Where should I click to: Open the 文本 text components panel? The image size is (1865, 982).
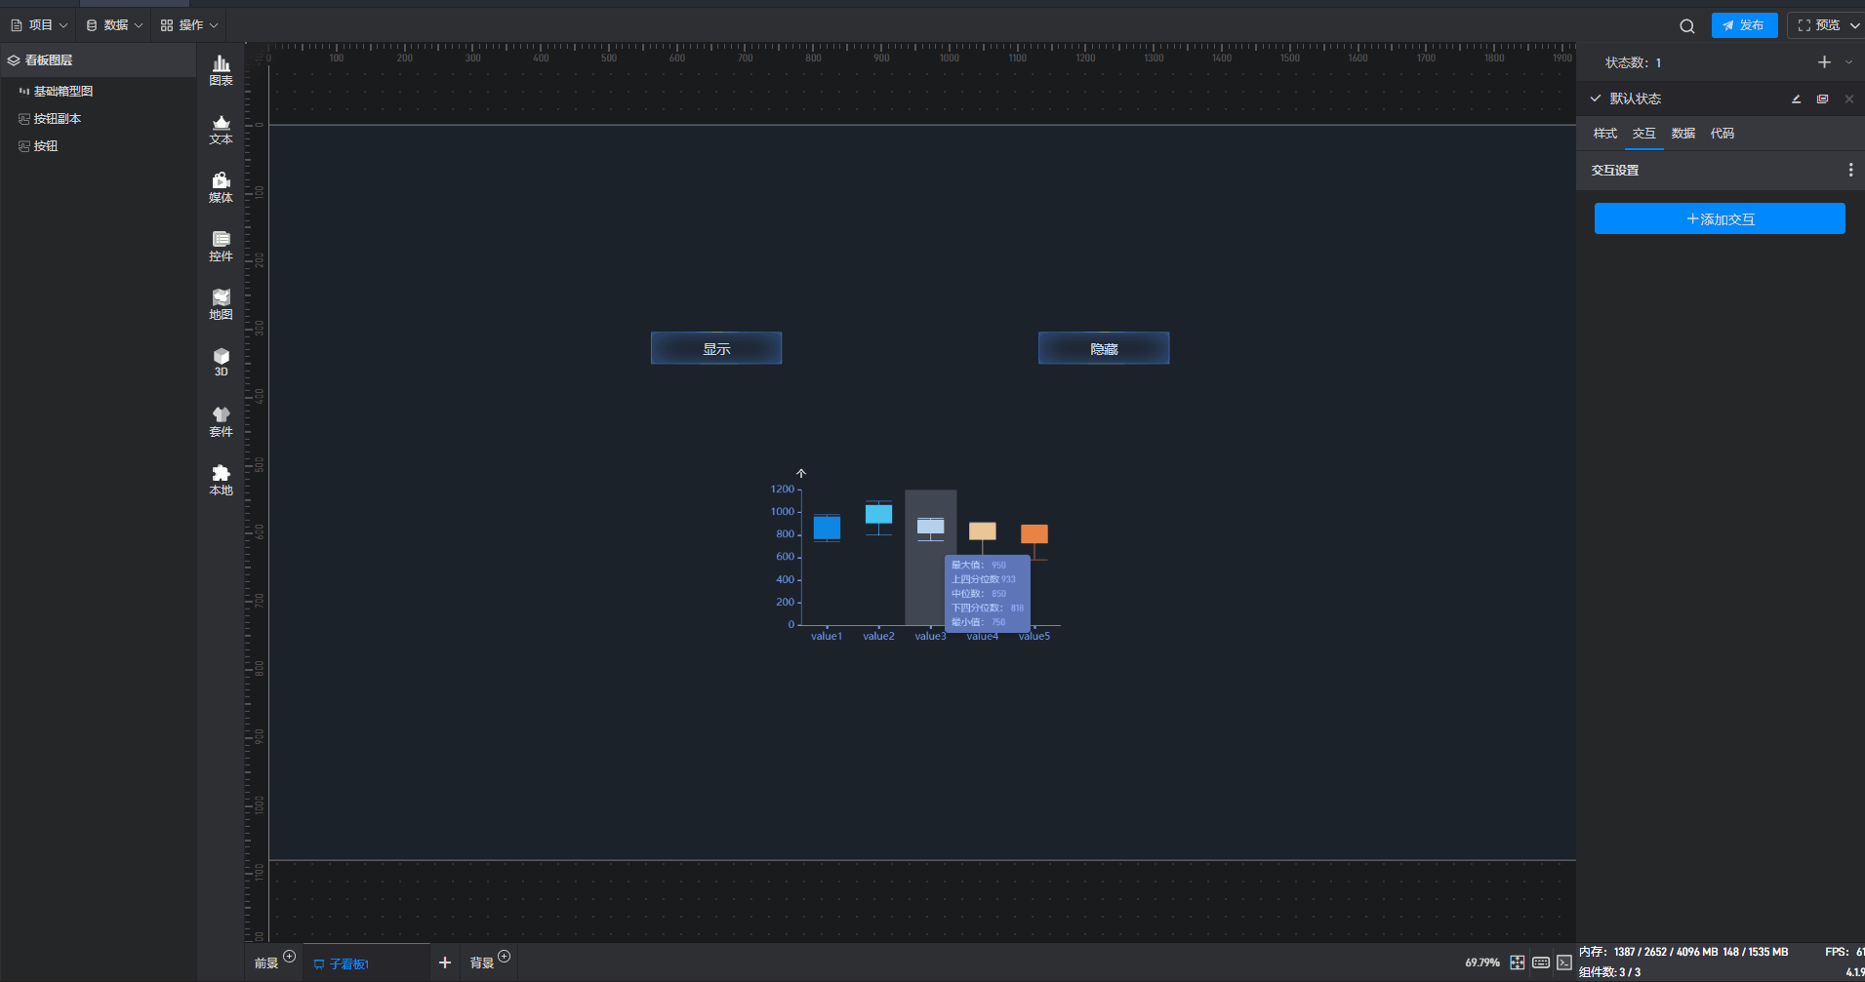pyautogui.click(x=222, y=129)
